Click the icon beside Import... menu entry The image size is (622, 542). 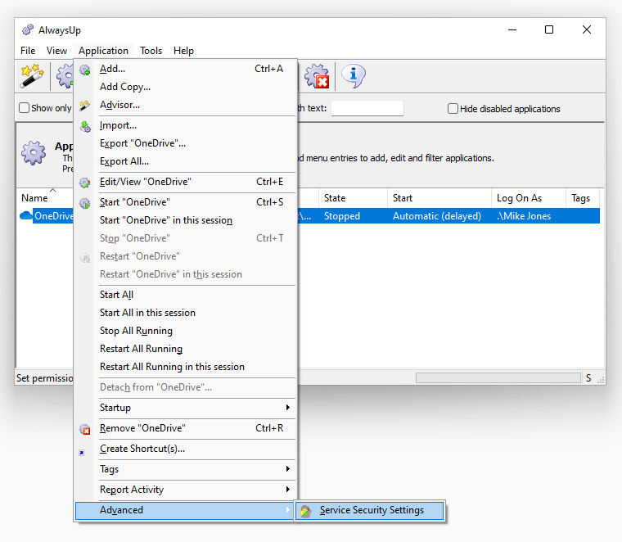[x=85, y=126]
